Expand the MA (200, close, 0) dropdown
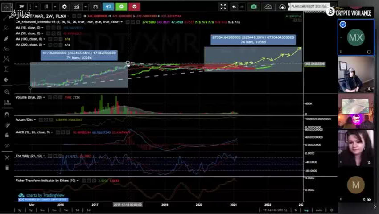The width and height of the screenshot is (379, 214). tap(45, 45)
